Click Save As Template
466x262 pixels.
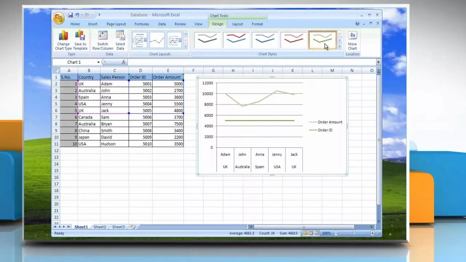point(80,40)
